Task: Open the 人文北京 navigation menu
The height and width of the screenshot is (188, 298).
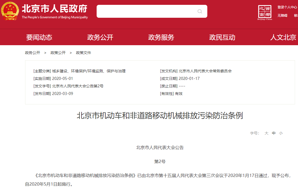Action: coord(283,37)
